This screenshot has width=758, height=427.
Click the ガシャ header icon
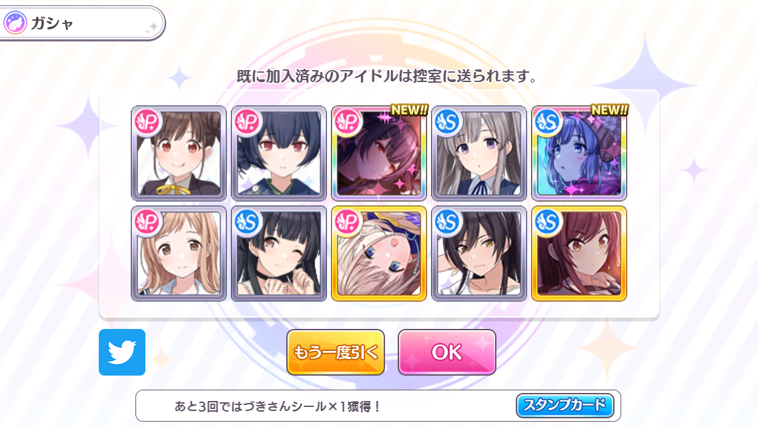point(15,23)
